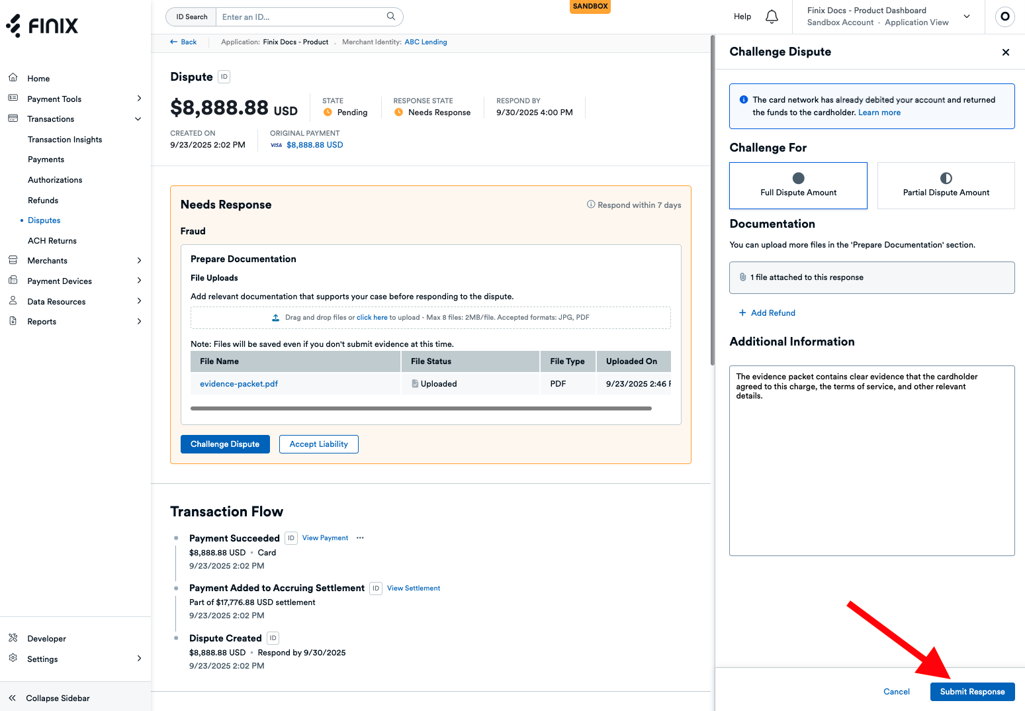Select Partial Dispute Amount option

pos(946,185)
